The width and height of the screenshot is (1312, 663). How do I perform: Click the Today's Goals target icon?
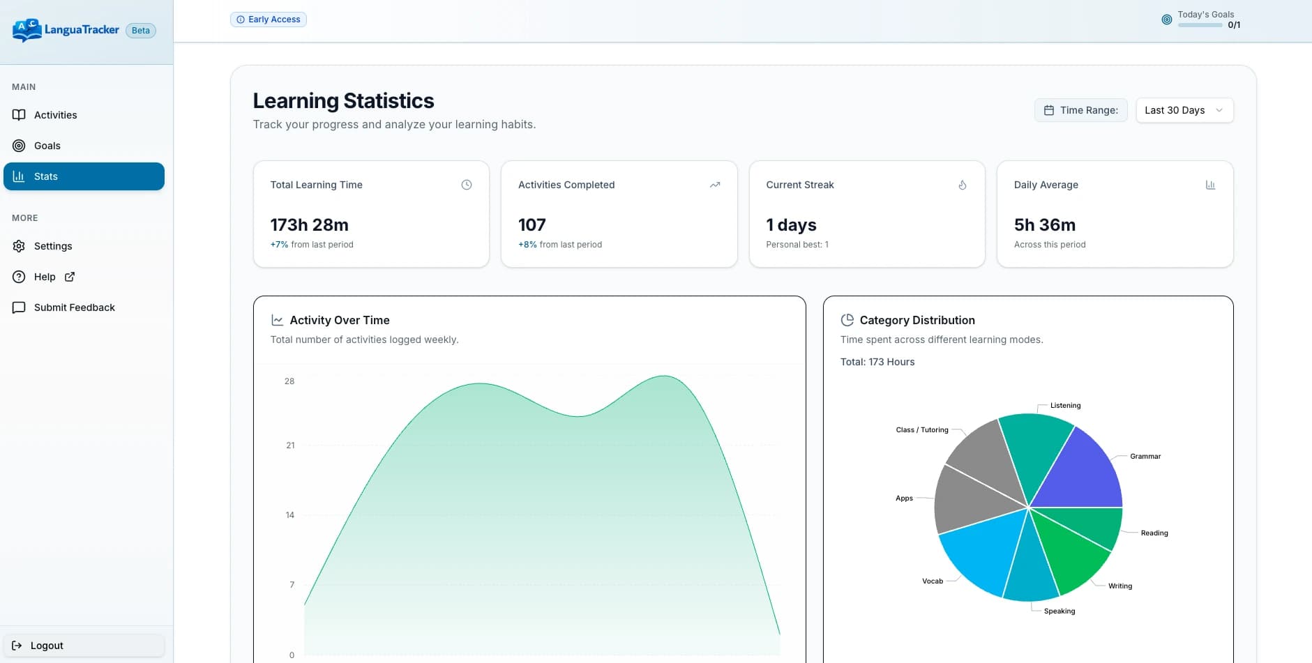coord(1168,20)
